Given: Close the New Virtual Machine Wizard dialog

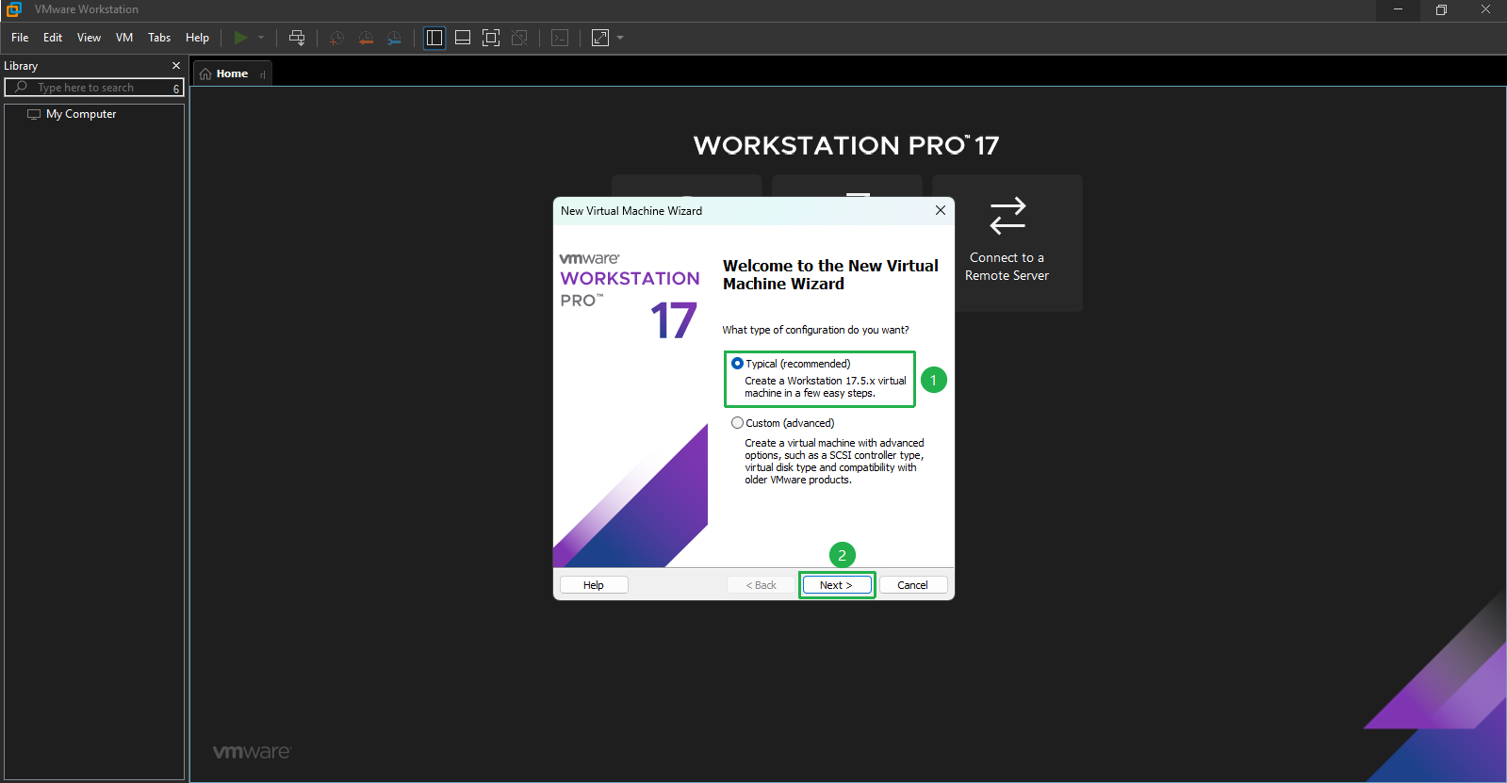Looking at the screenshot, I should [x=940, y=210].
